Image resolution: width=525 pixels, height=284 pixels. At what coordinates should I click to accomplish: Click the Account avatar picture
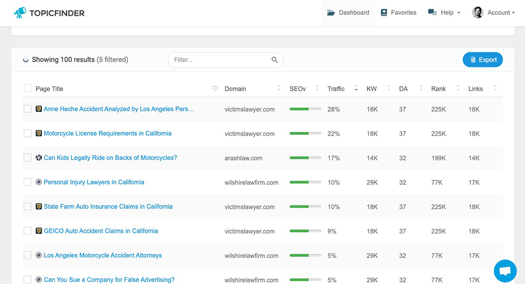click(x=478, y=12)
